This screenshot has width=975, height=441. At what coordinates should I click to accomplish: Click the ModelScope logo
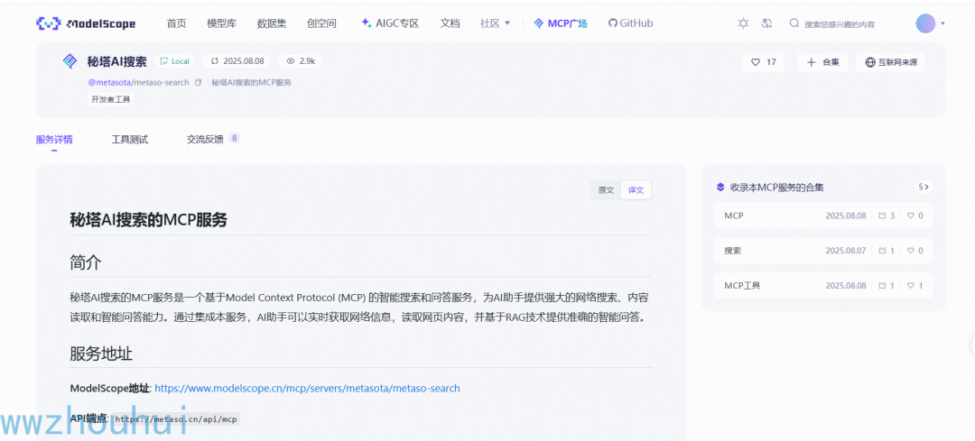point(88,23)
